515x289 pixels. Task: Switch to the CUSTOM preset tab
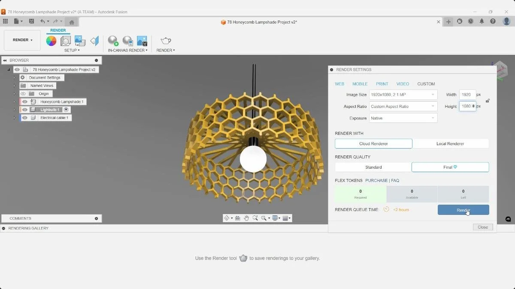pos(426,84)
